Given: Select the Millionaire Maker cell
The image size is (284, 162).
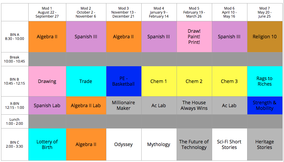Looking at the screenshot, I should pos(123,106).
